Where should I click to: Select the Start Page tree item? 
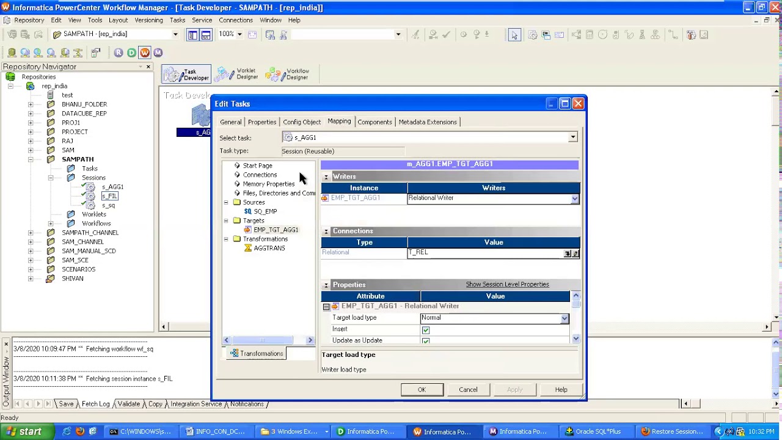click(257, 166)
